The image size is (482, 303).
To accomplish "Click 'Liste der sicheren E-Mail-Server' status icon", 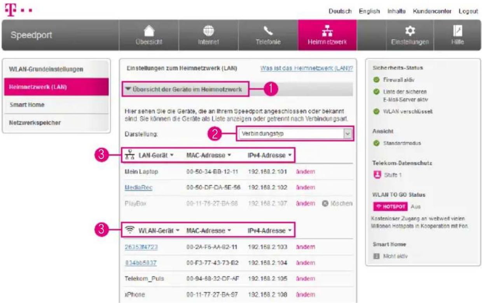I will 376,92.
